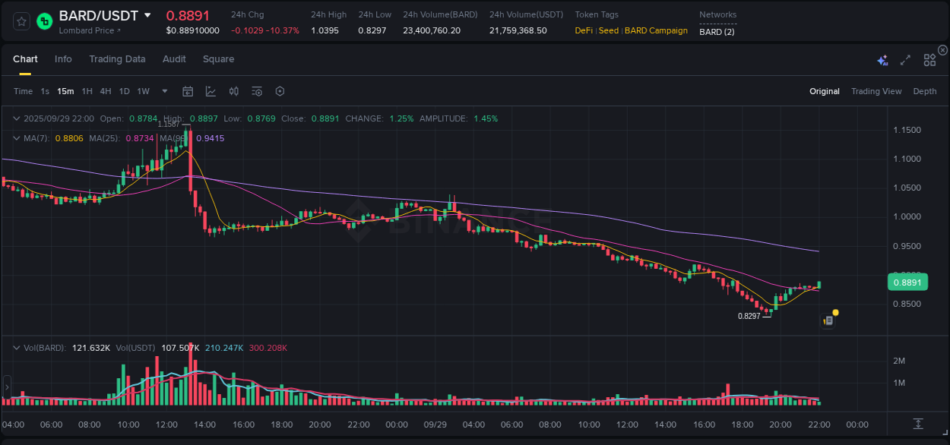Expand the chart to fullscreen
950x445 pixels.
click(904, 58)
